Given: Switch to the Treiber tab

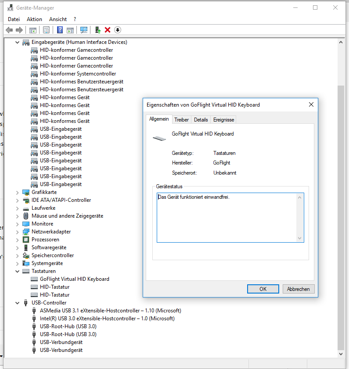Looking at the screenshot, I should 181,120.
